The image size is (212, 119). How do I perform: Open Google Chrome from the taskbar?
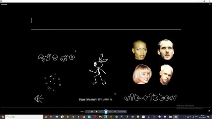tap(116, 117)
